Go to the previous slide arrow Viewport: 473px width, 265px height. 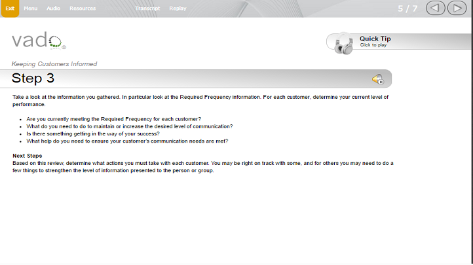coord(435,8)
